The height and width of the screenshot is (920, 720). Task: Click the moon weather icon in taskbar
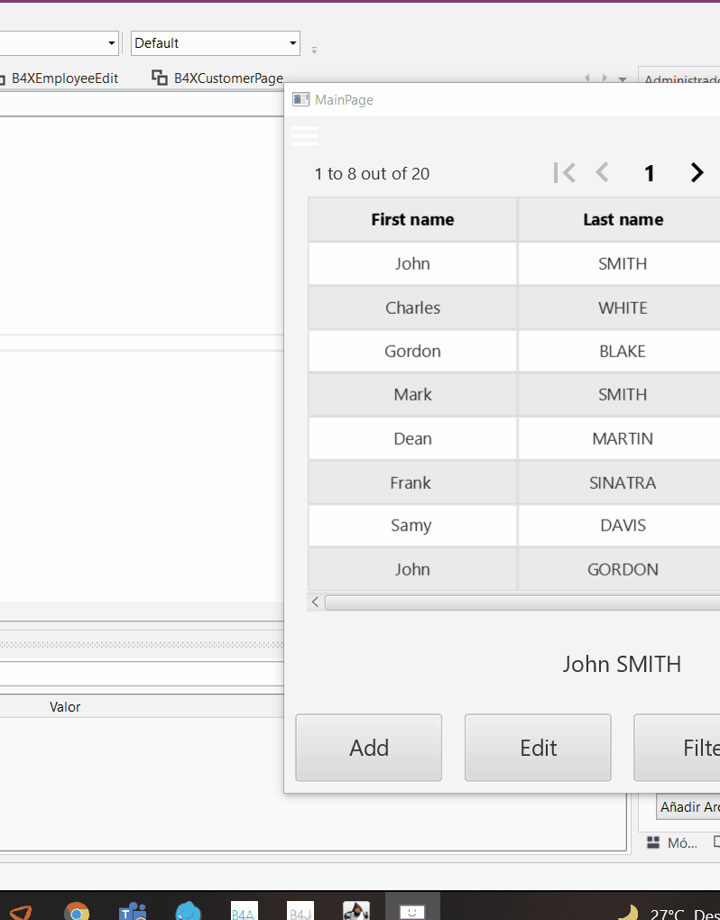click(629, 913)
